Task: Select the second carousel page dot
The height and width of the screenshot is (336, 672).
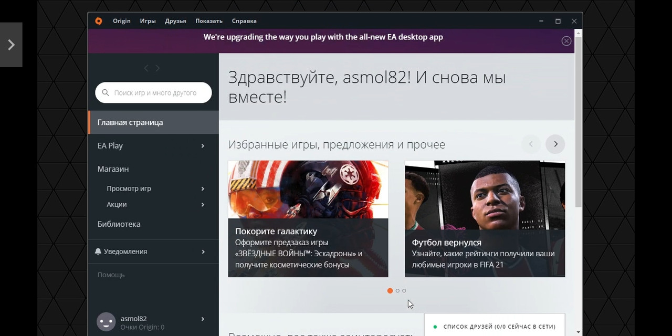Action: coord(397,291)
